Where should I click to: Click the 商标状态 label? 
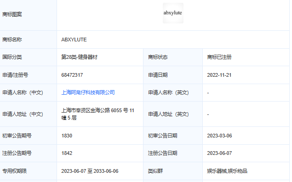[x=158, y=57]
